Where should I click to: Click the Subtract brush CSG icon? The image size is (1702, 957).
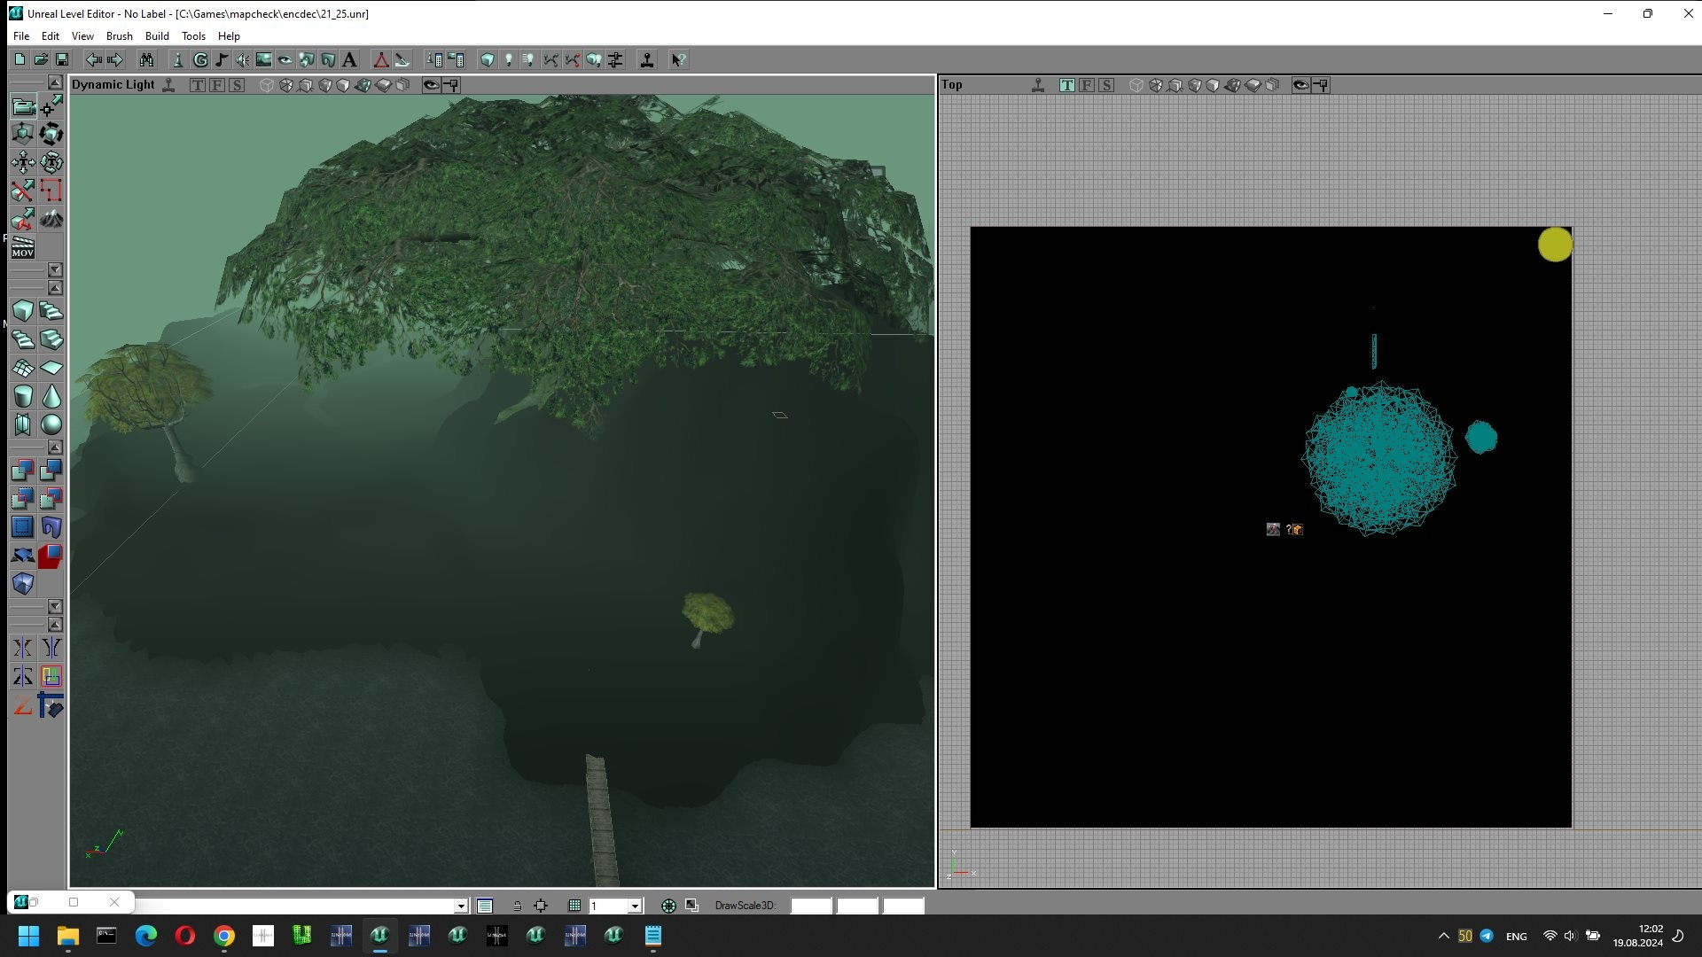point(51,470)
